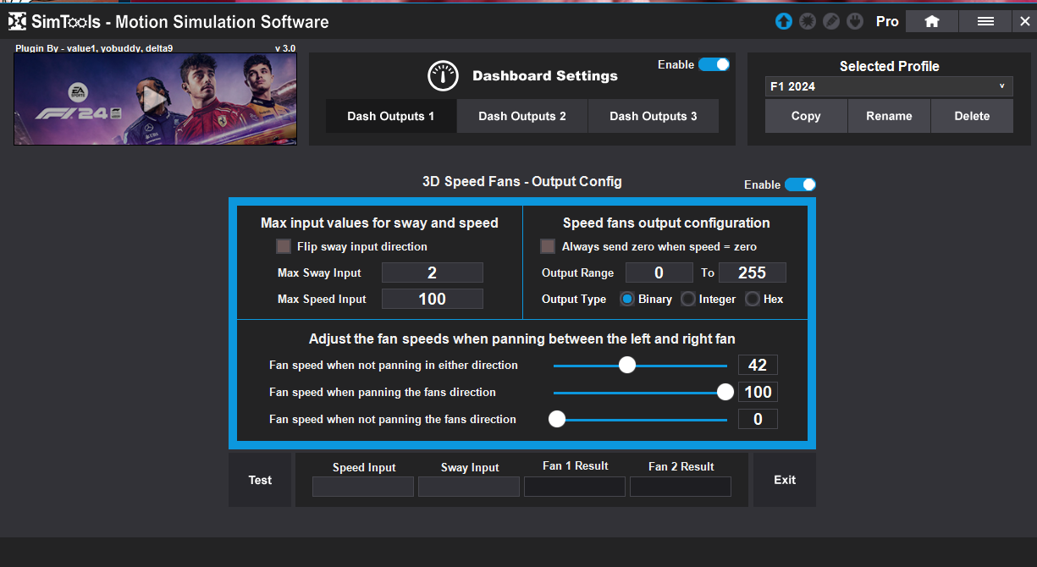Click the starburst status icon in title bar
Image resolution: width=1037 pixels, height=567 pixels.
[x=808, y=21]
